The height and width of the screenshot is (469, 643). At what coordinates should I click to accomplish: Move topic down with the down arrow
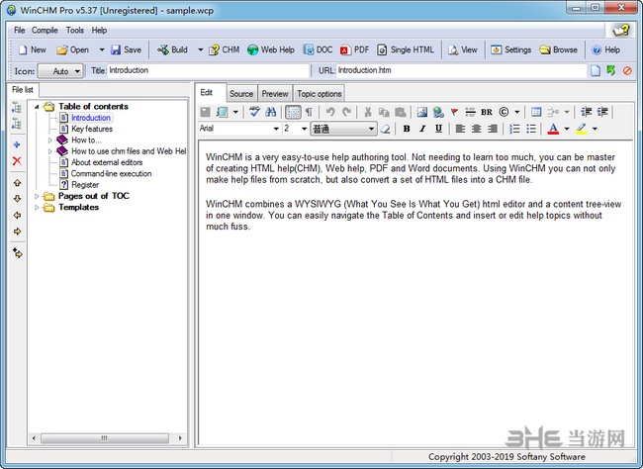[x=17, y=199]
